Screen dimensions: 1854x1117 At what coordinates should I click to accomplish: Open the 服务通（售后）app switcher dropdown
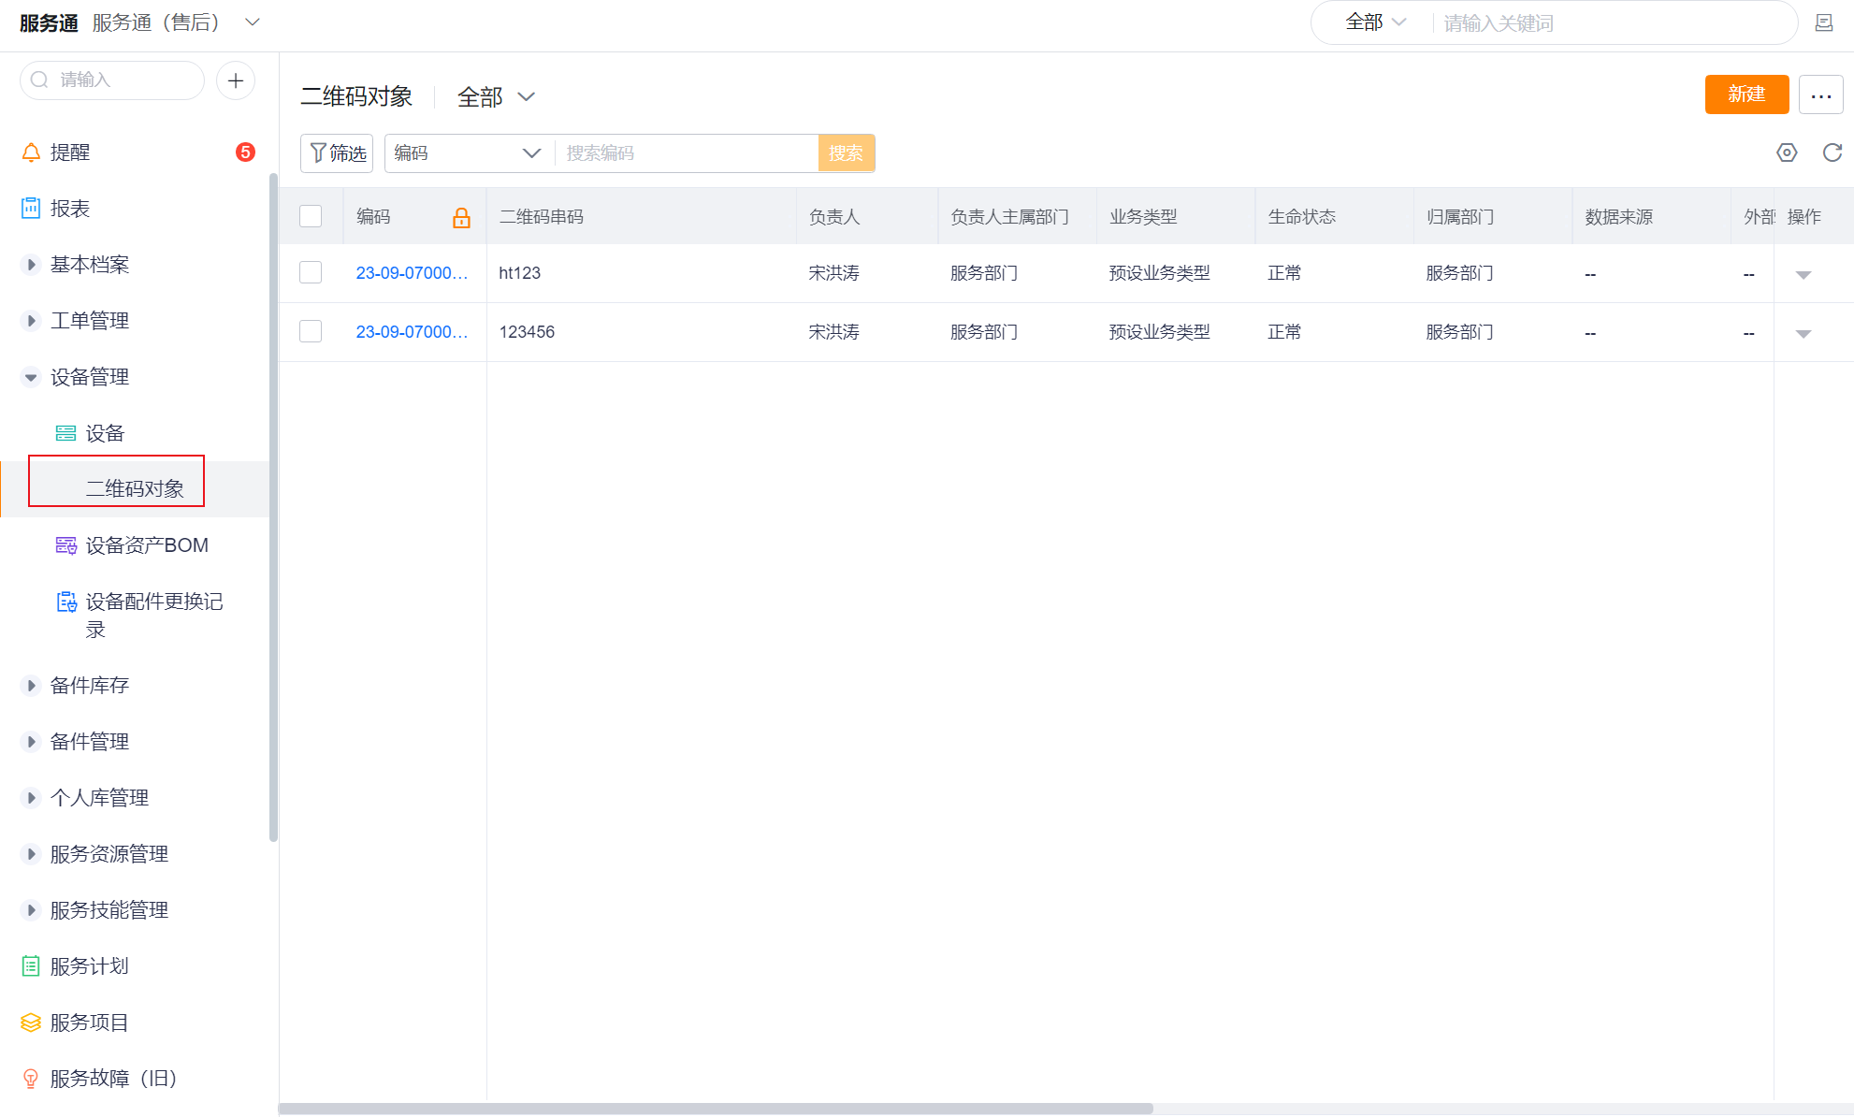point(252,22)
